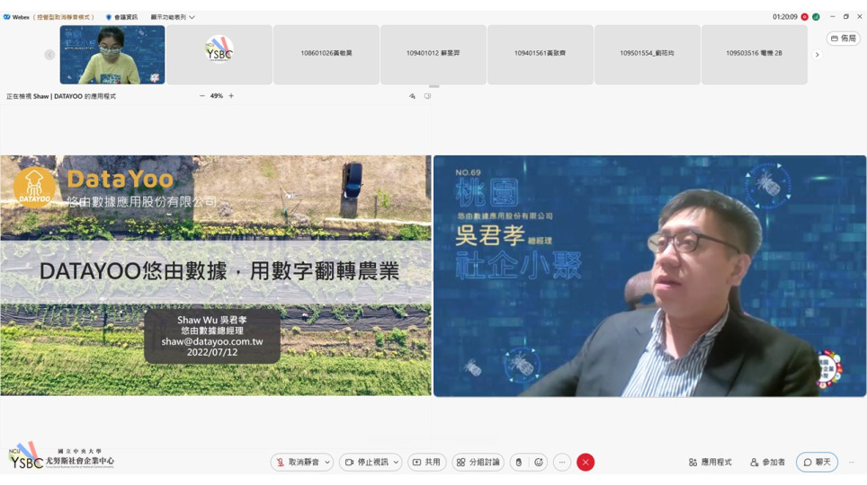867x485 pixels.
Task: Click the zoom in plus icon
Action: [x=231, y=96]
